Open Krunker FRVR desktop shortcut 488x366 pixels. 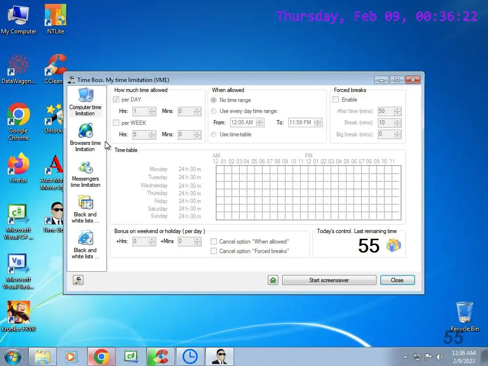pyautogui.click(x=19, y=316)
